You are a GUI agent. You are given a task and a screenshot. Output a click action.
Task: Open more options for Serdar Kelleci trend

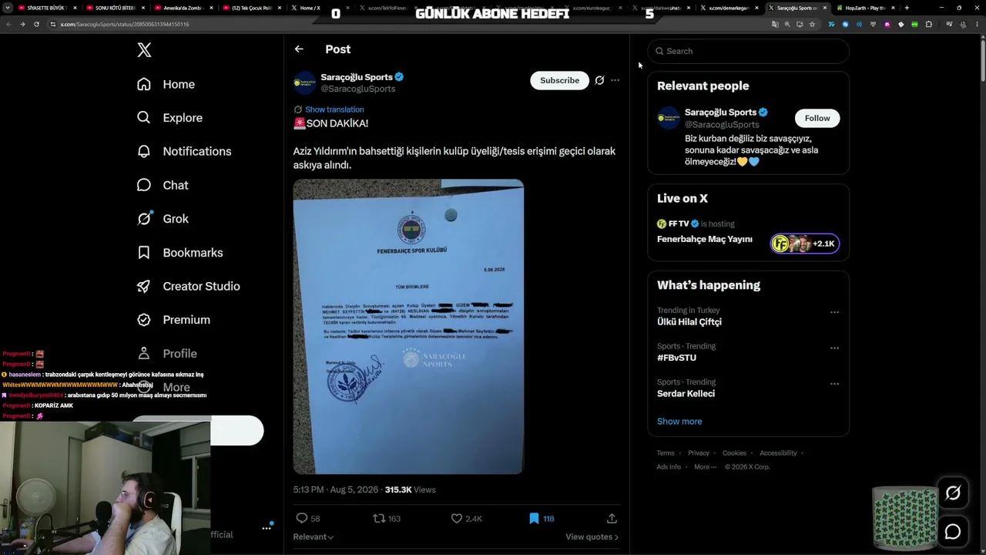pyautogui.click(x=834, y=384)
